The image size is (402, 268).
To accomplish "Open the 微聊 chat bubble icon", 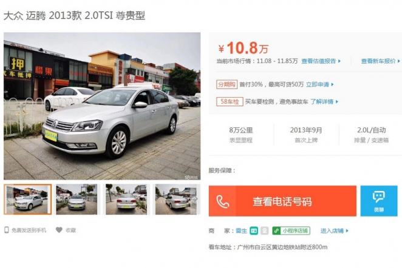I will coord(379,197).
